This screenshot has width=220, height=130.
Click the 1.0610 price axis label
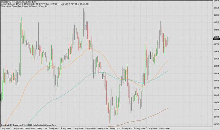pyautogui.click(x=216, y=15)
